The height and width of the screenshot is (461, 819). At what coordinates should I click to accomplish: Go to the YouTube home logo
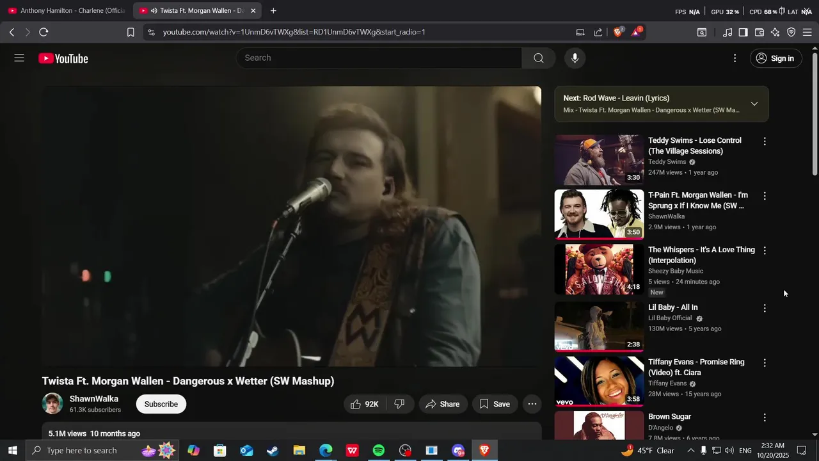click(x=63, y=58)
